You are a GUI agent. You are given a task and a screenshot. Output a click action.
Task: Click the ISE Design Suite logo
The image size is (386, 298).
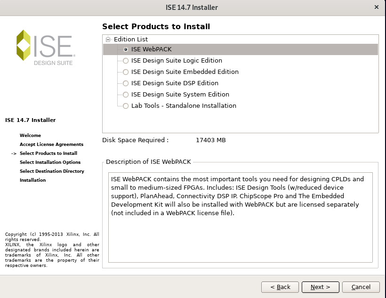(x=46, y=48)
